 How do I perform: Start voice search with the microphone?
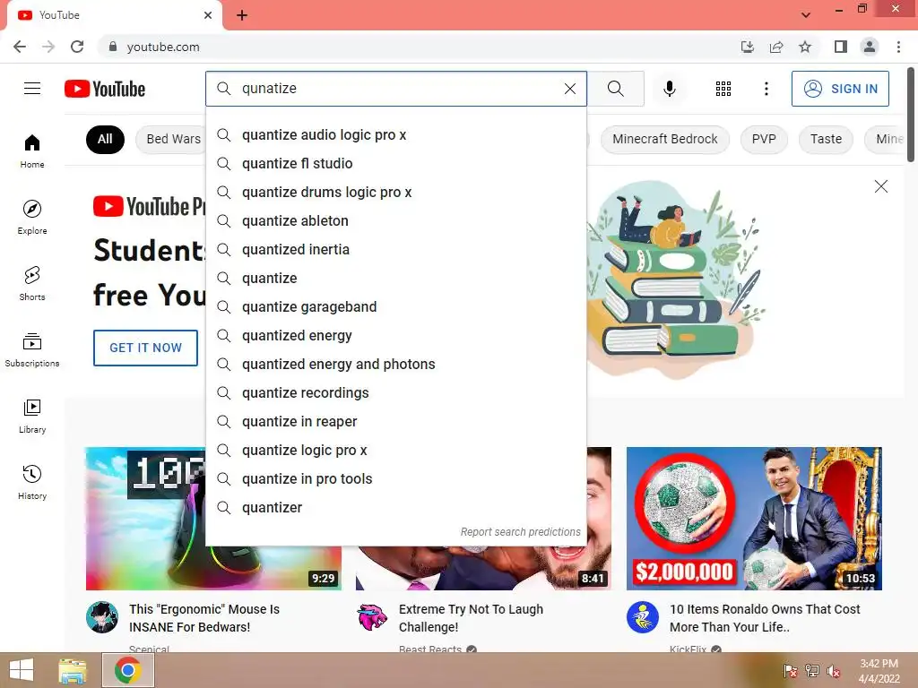669,89
